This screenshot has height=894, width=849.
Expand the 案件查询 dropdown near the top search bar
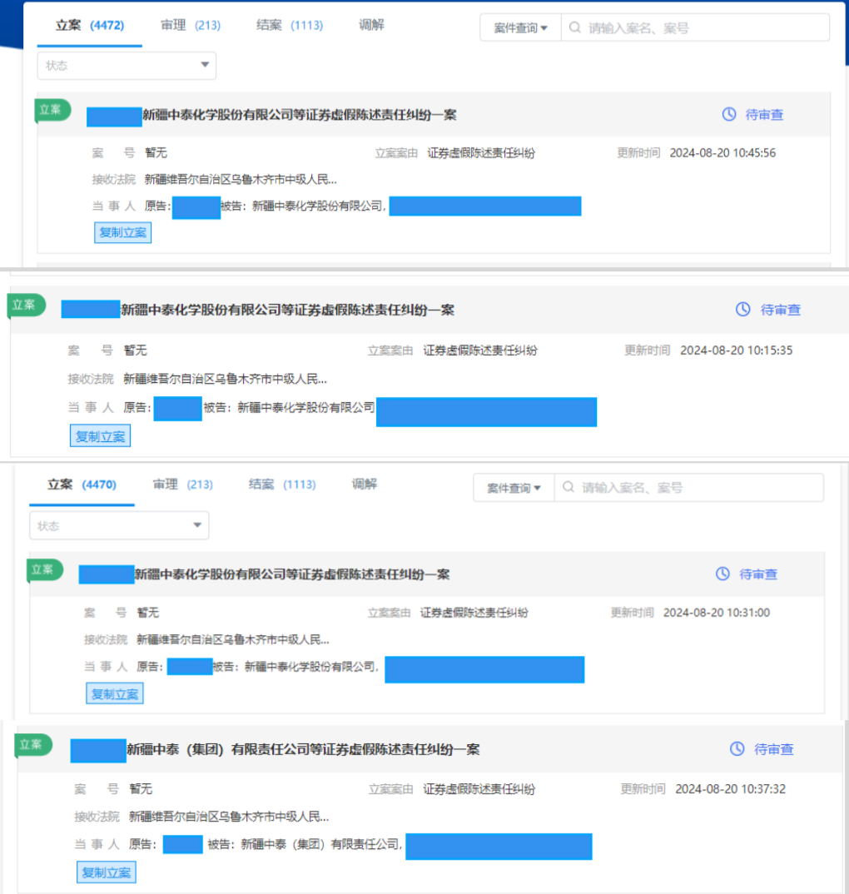(519, 27)
